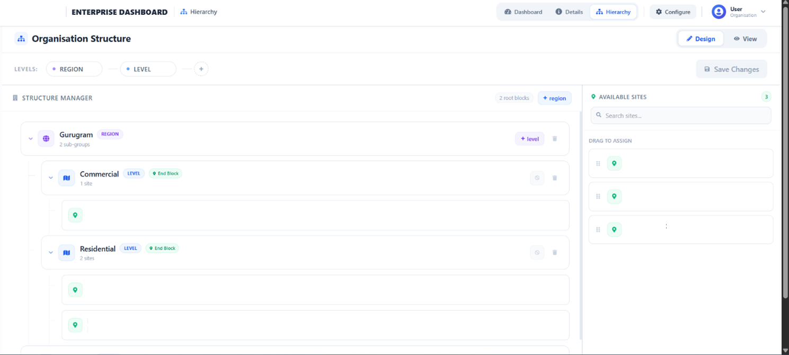Open the User account dropdown
The height and width of the screenshot is (355, 789).
(763, 12)
